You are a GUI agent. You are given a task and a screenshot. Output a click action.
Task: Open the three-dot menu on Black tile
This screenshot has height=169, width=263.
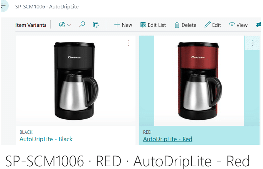(x=129, y=43)
